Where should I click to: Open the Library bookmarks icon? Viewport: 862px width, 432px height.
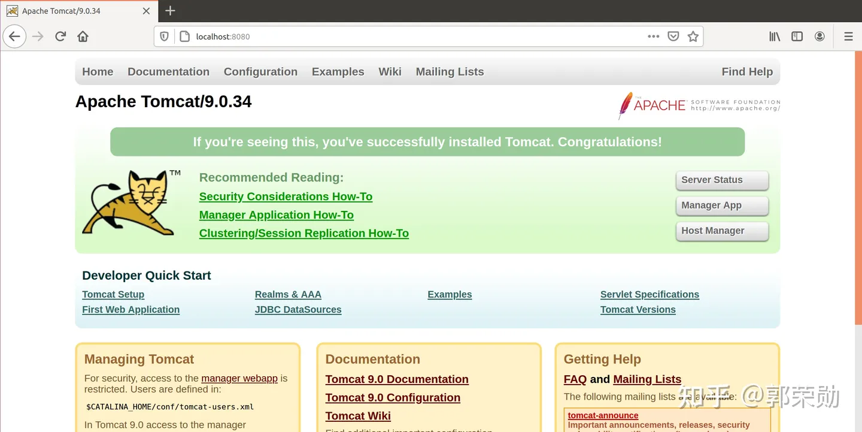tap(775, 37)
